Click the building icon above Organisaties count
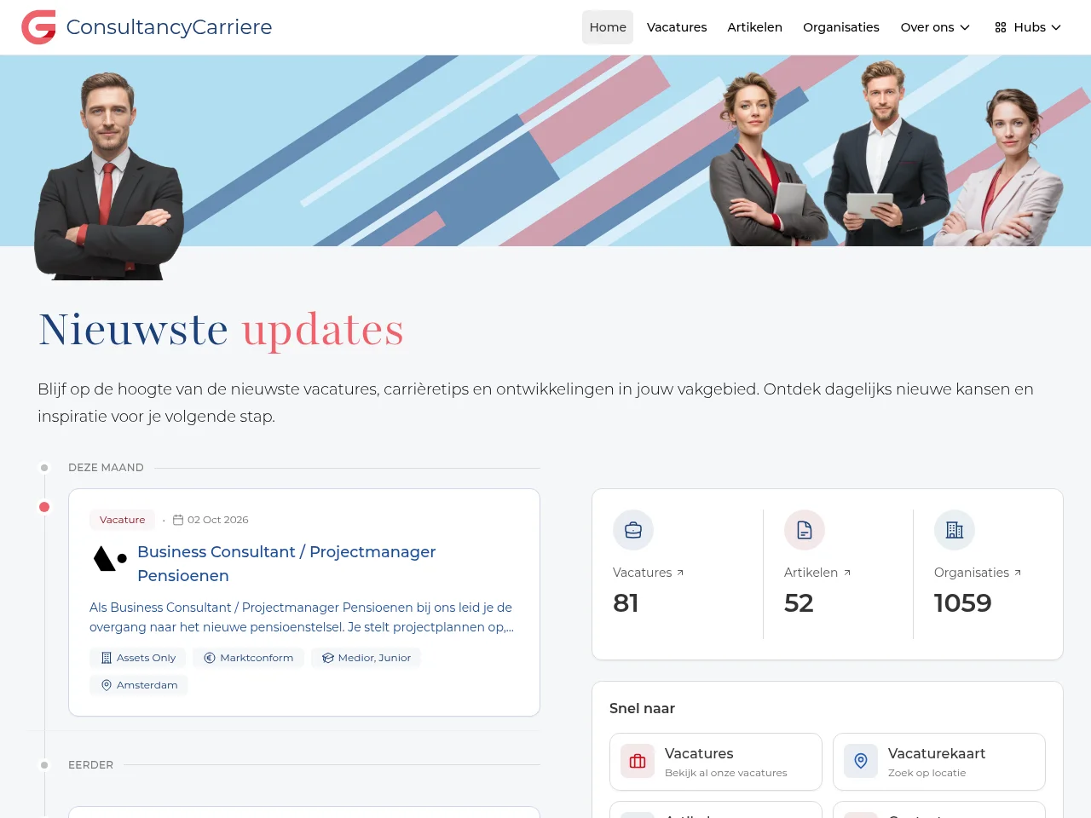The width and height of the screenshot is (1091, 818). click(x=955, y=530)
